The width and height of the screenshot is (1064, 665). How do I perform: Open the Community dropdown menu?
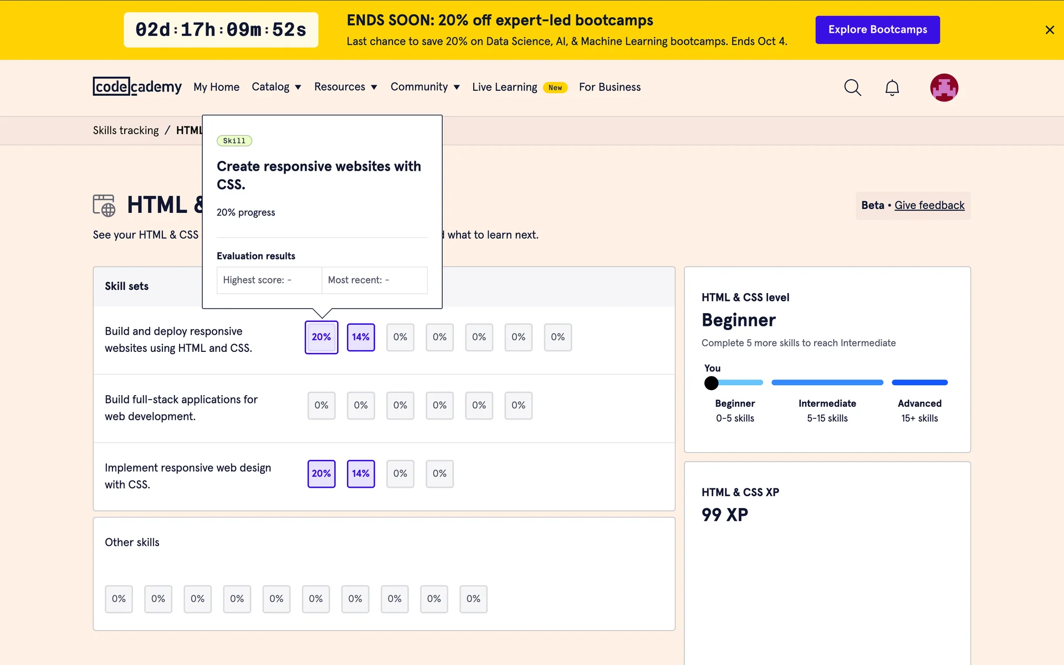(424, 87)
